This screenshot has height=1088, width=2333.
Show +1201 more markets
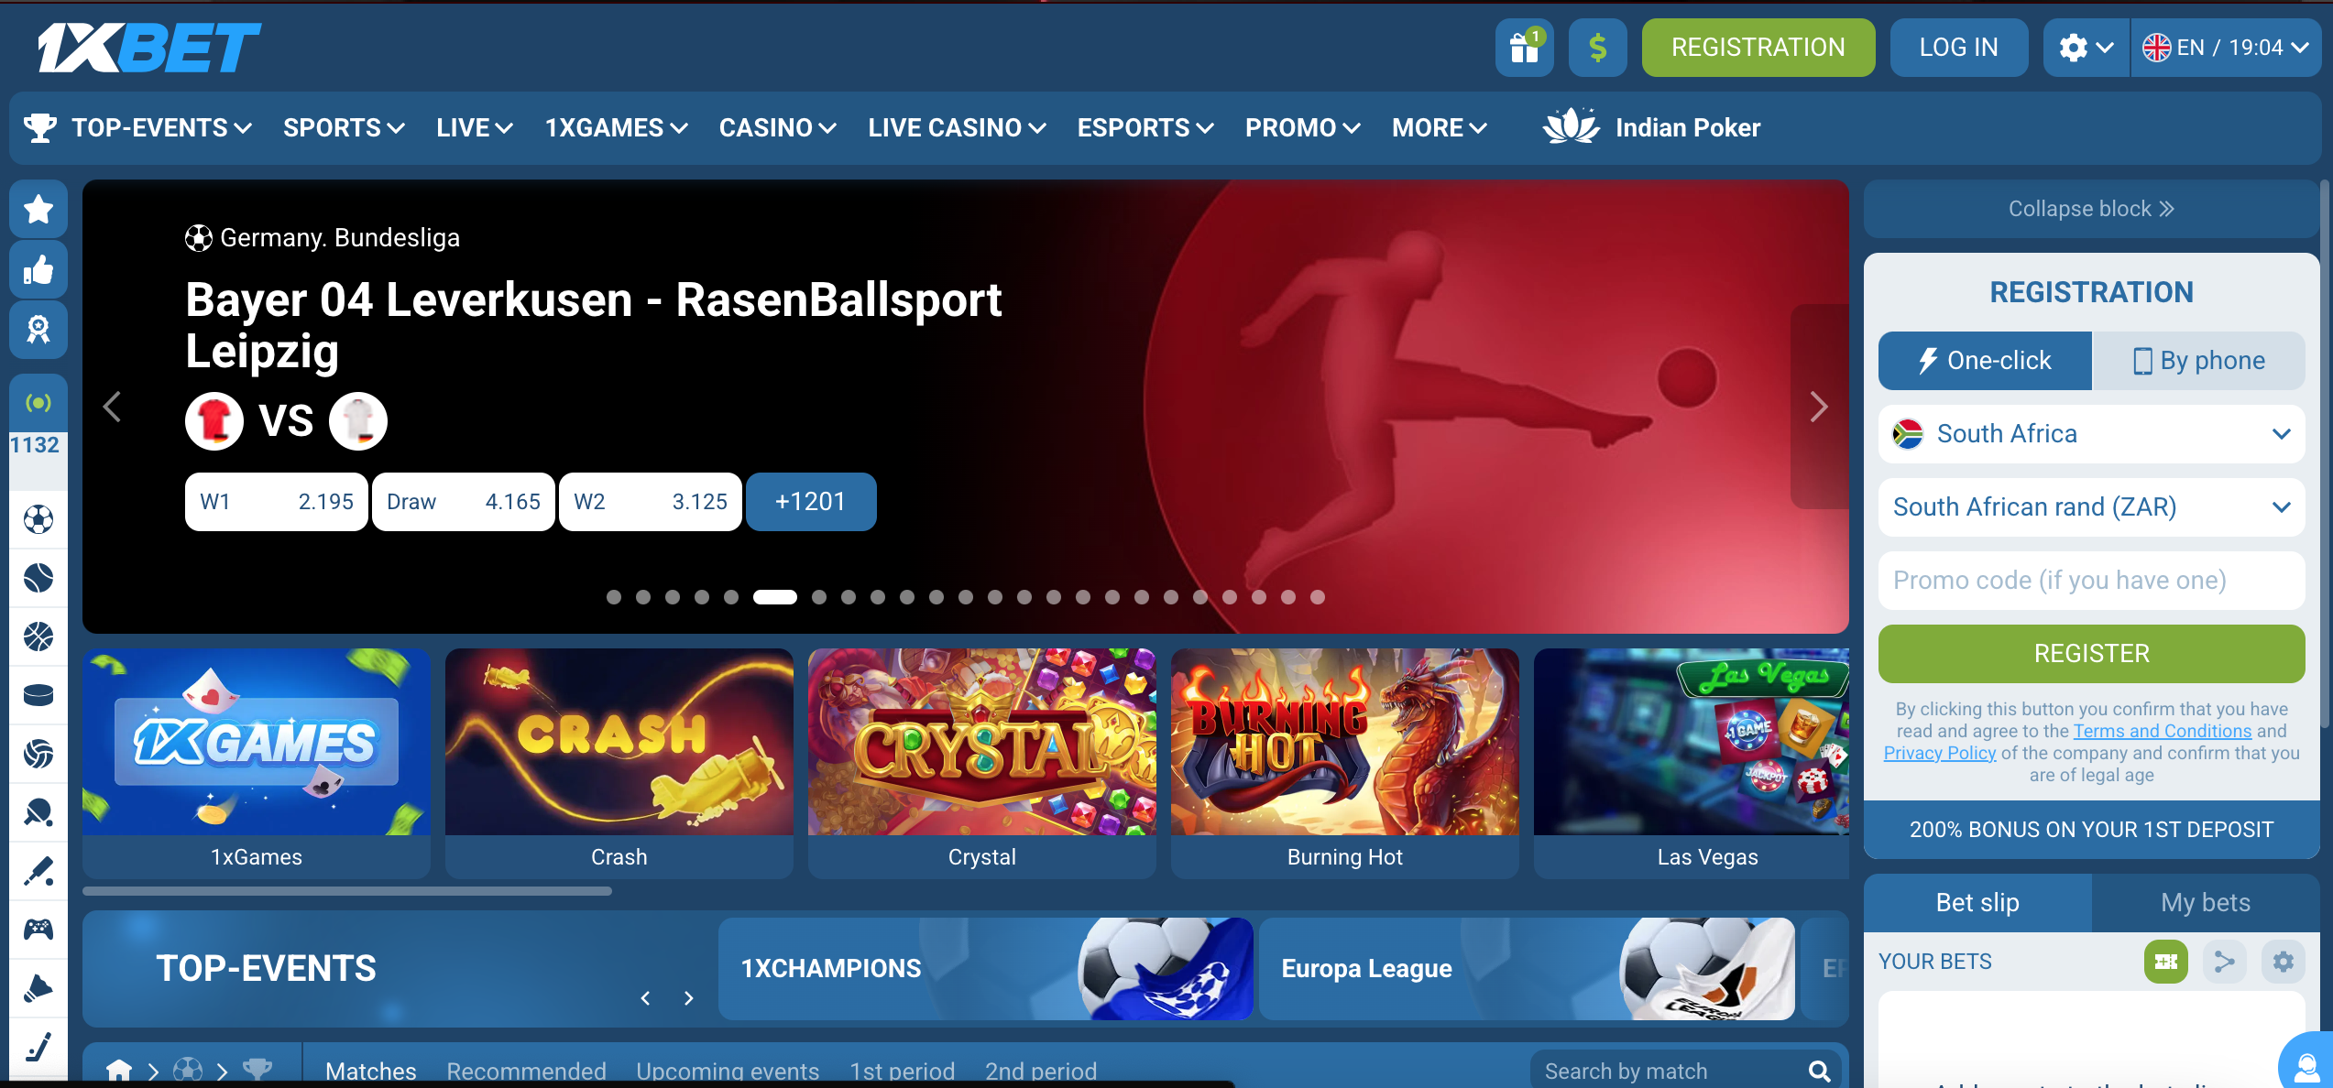[811, 502]
